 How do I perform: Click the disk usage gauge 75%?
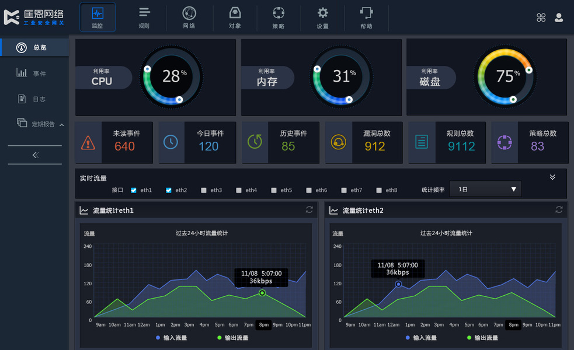pos(505,77)
